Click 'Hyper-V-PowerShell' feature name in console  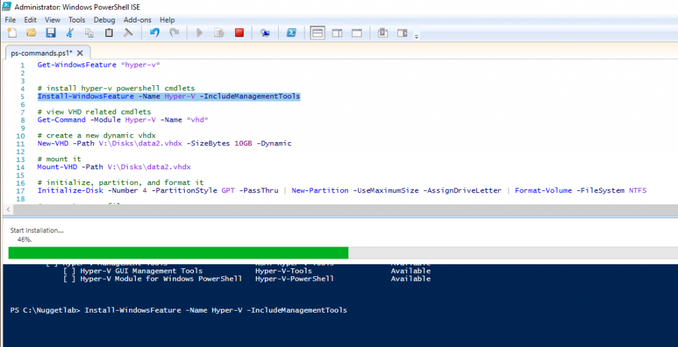(295, 279)
